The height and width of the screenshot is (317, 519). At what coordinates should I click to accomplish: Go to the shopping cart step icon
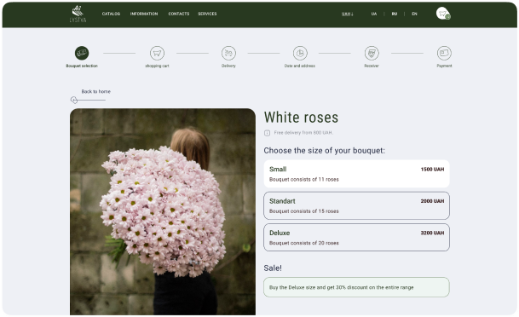157,53
